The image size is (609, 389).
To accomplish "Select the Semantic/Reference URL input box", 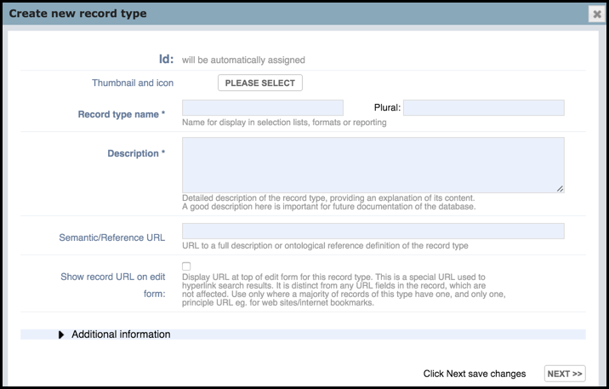I will (x=373, y=231).
